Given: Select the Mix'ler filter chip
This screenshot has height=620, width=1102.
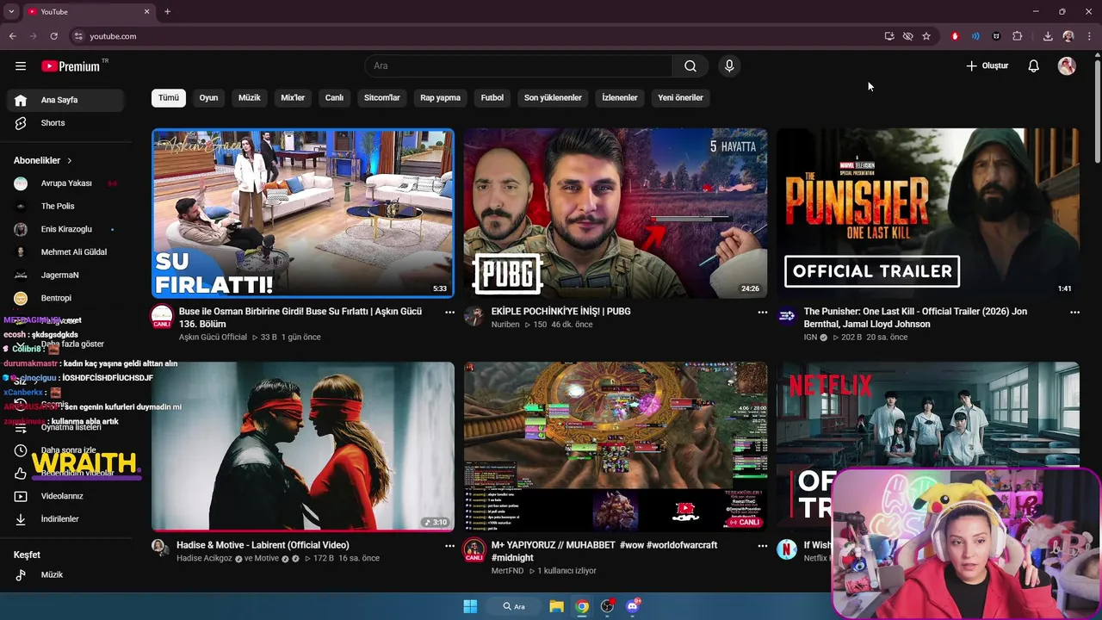Looking at the screenshot, I should coord(293,98).
